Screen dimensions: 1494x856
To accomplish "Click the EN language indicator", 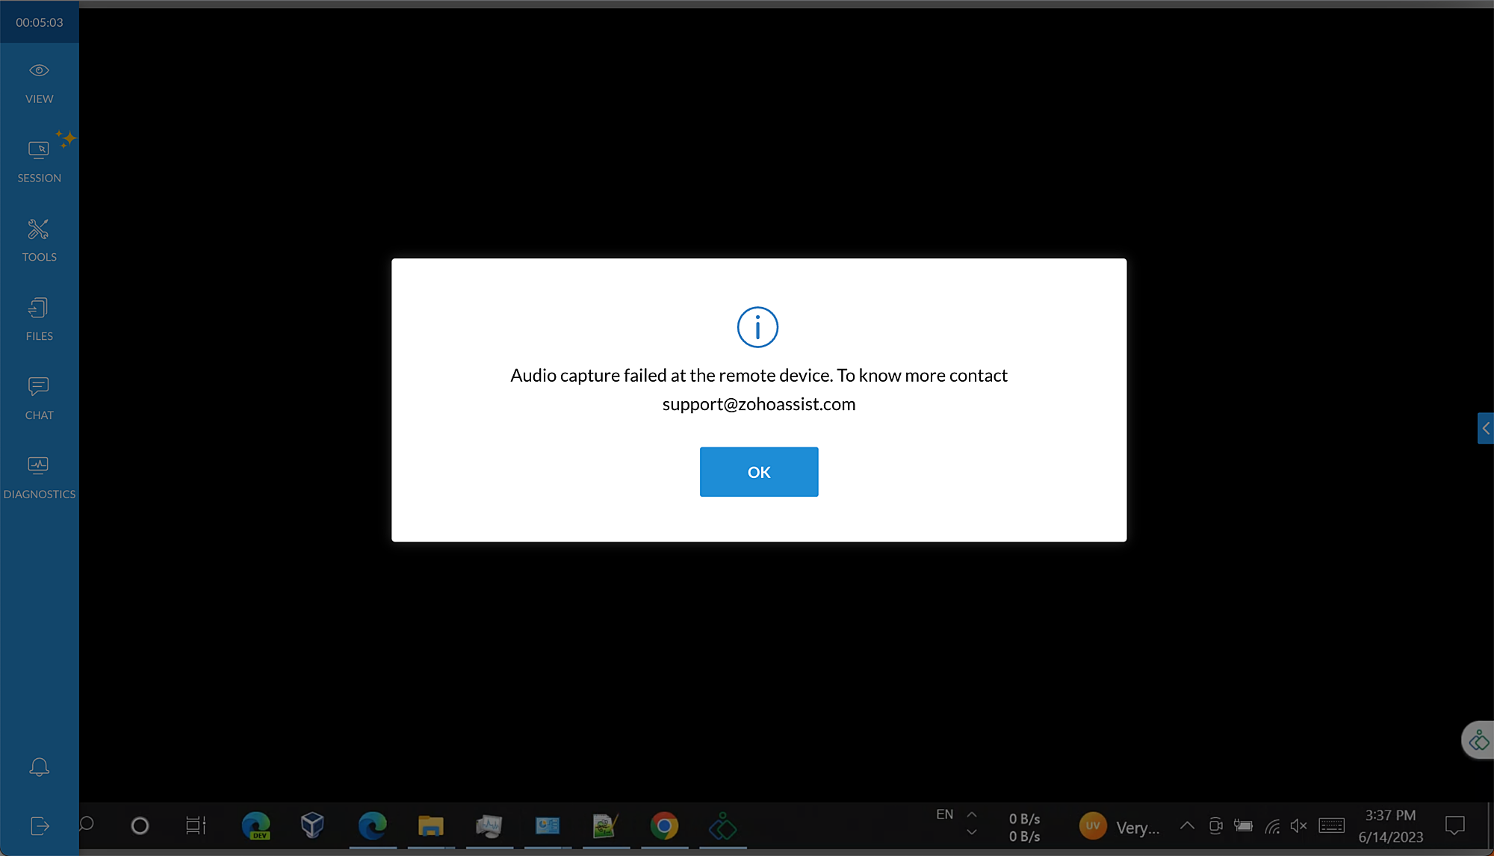I will point(944,814).
